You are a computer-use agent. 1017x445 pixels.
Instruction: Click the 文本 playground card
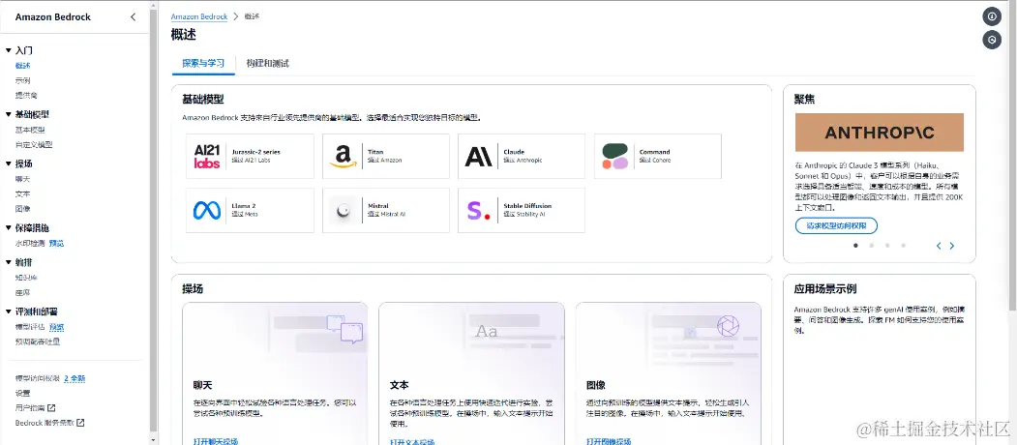[x=471, y=374]
